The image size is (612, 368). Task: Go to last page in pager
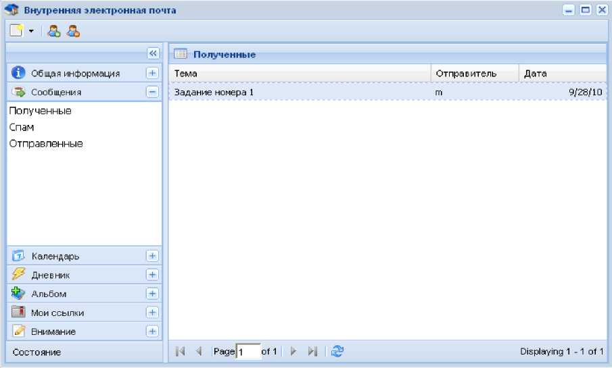312,351
